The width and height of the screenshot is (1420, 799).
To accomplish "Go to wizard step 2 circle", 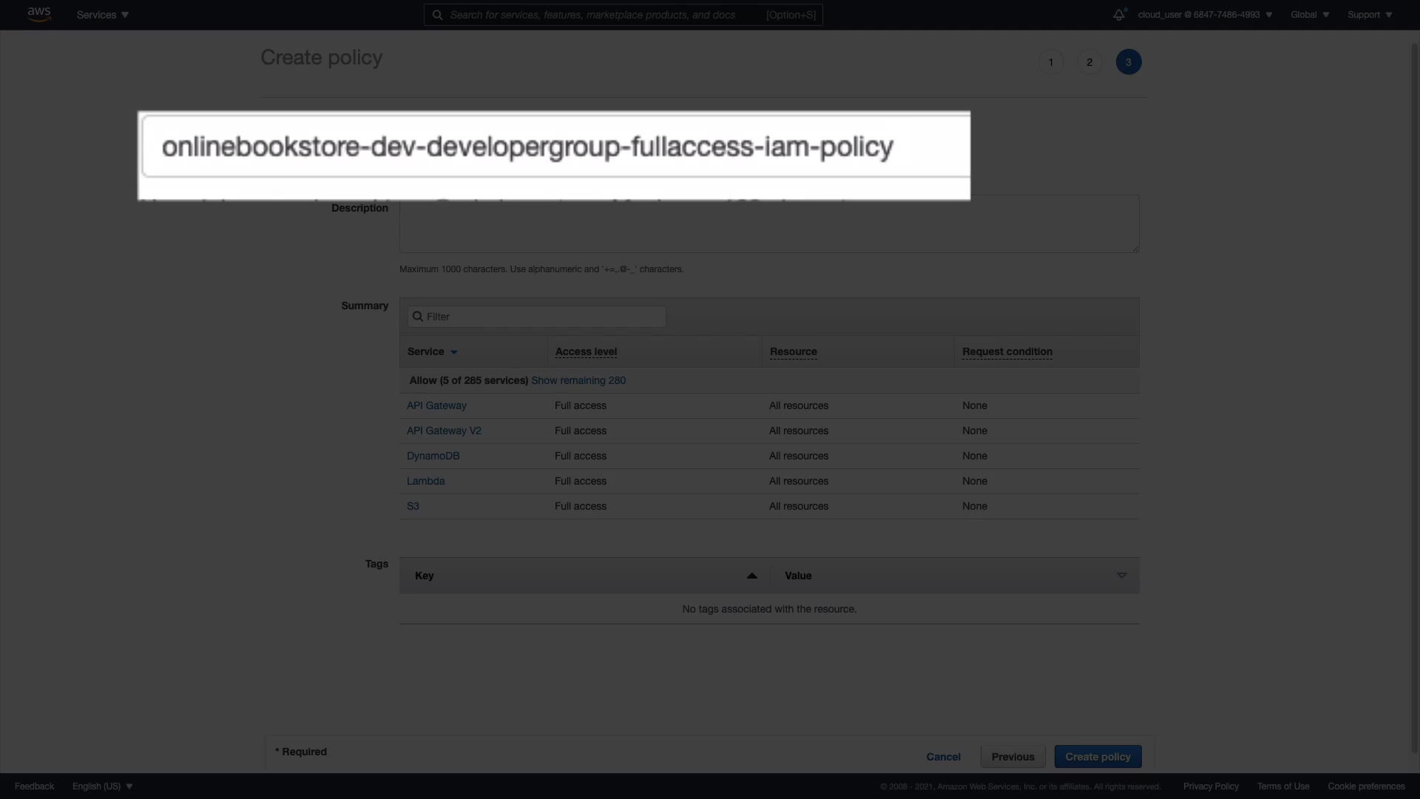I will 1089,62.
